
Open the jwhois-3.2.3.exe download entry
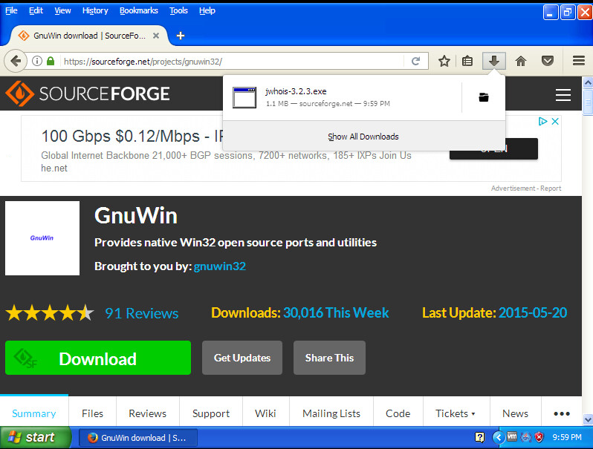343,97
